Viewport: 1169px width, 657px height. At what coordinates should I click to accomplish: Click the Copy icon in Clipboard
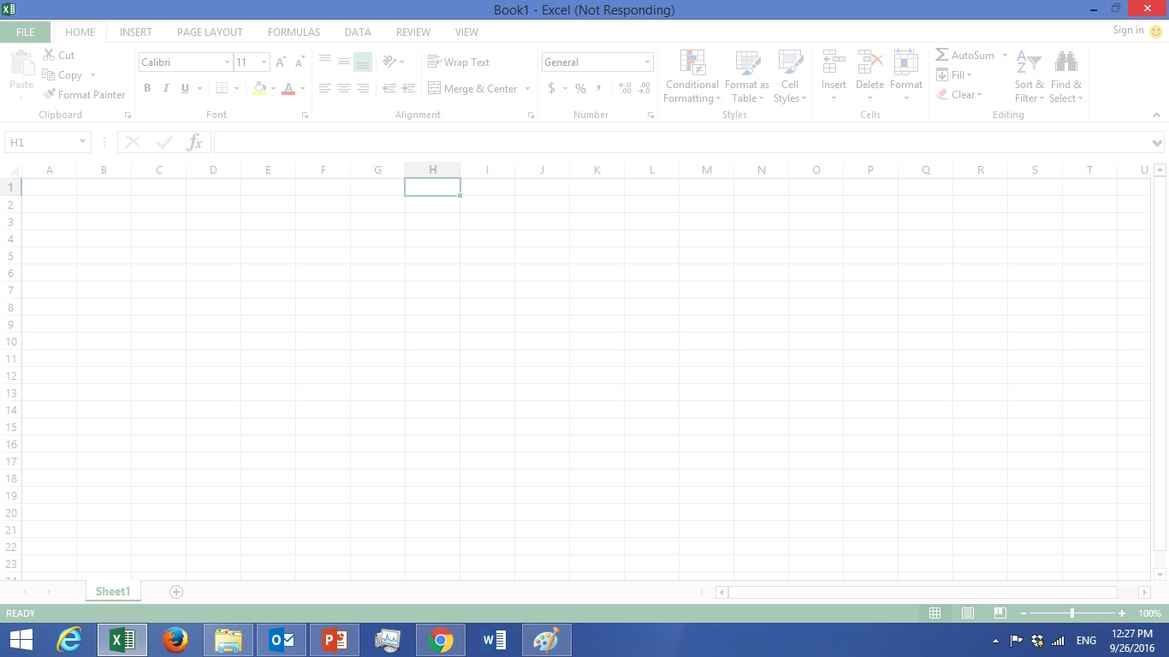49,75
